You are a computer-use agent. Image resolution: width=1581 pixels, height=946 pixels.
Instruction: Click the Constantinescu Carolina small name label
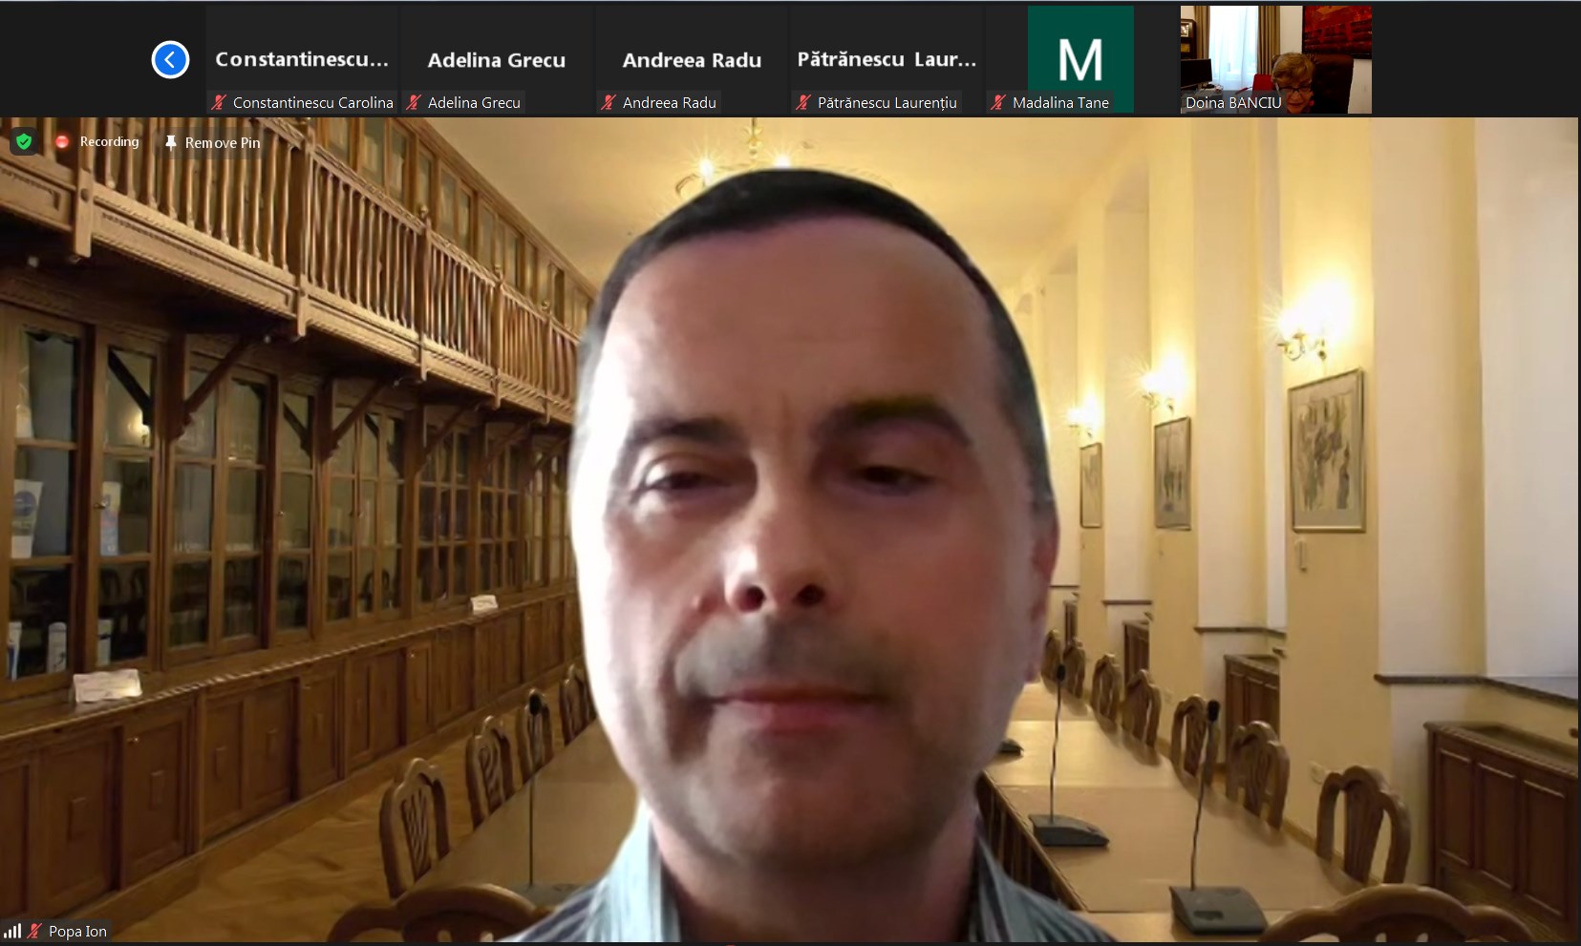(x=313, y=103)
